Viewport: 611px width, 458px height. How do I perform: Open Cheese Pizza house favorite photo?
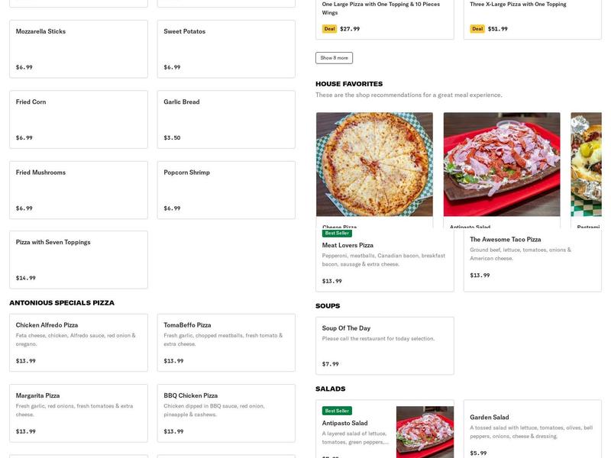pos(374,164)
